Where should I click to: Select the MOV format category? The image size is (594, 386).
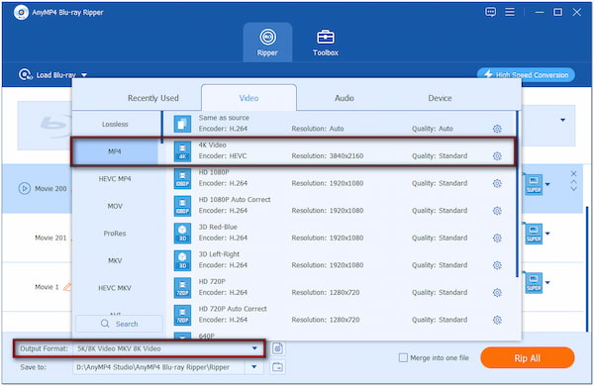[x=115, y=206]
